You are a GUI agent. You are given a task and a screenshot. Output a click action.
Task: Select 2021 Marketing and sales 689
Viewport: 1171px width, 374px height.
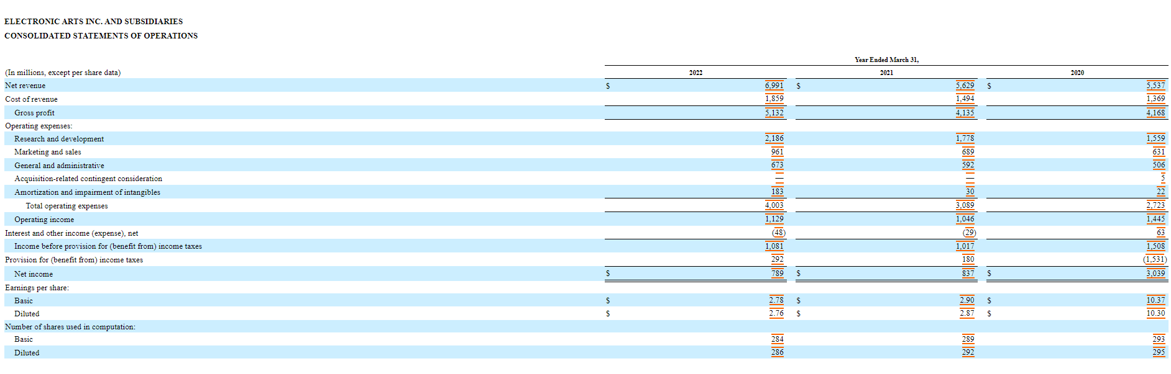(x=968, y=152)
